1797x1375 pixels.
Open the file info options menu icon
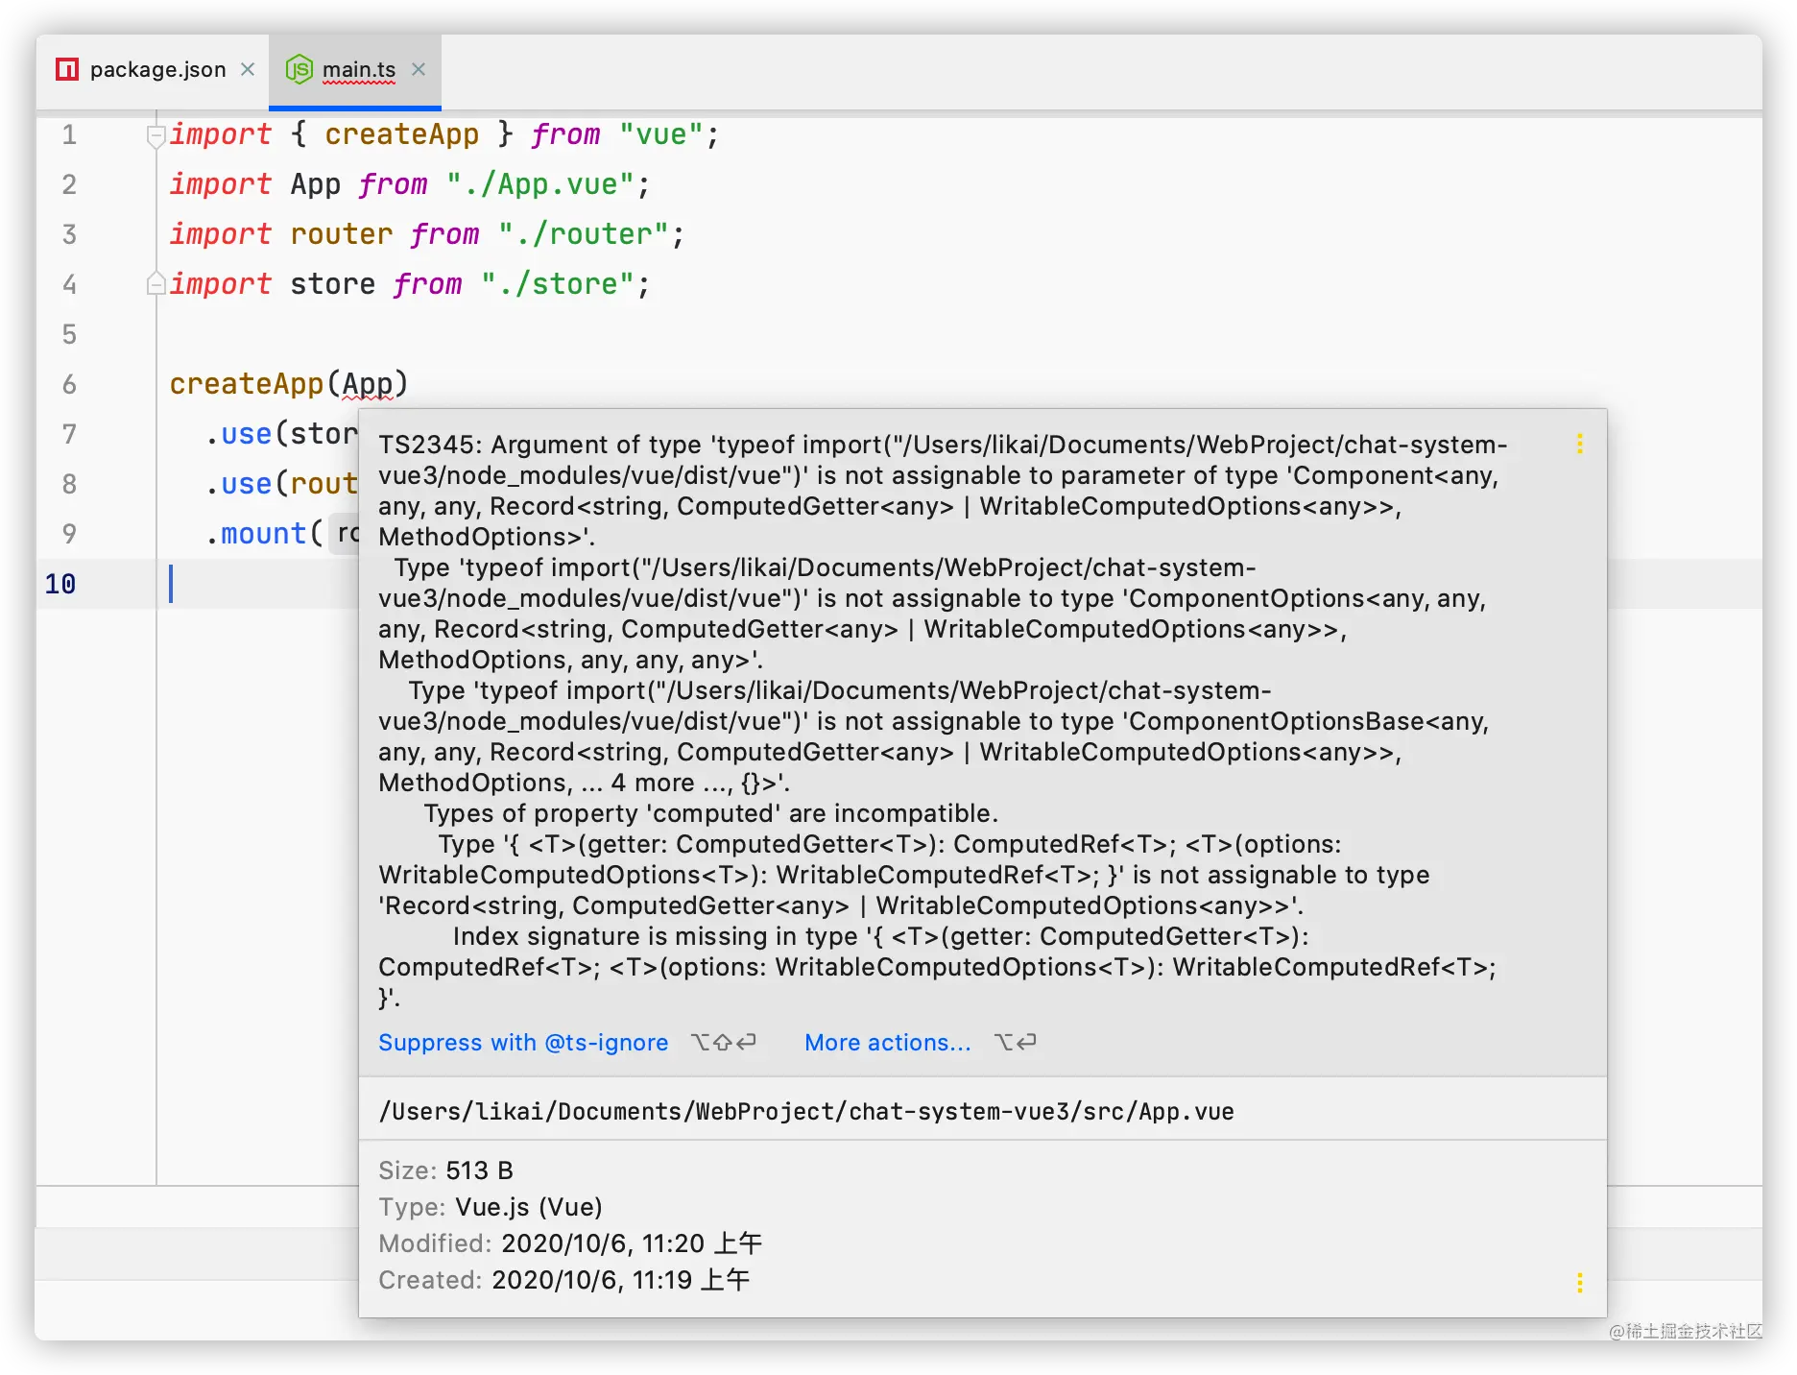[1579, 1283]
